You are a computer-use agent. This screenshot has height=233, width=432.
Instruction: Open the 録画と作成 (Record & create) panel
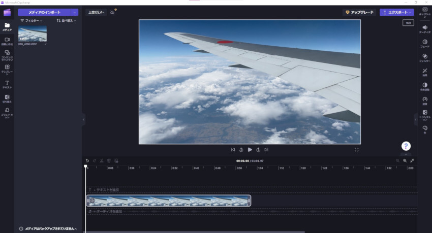pos(7,41)
